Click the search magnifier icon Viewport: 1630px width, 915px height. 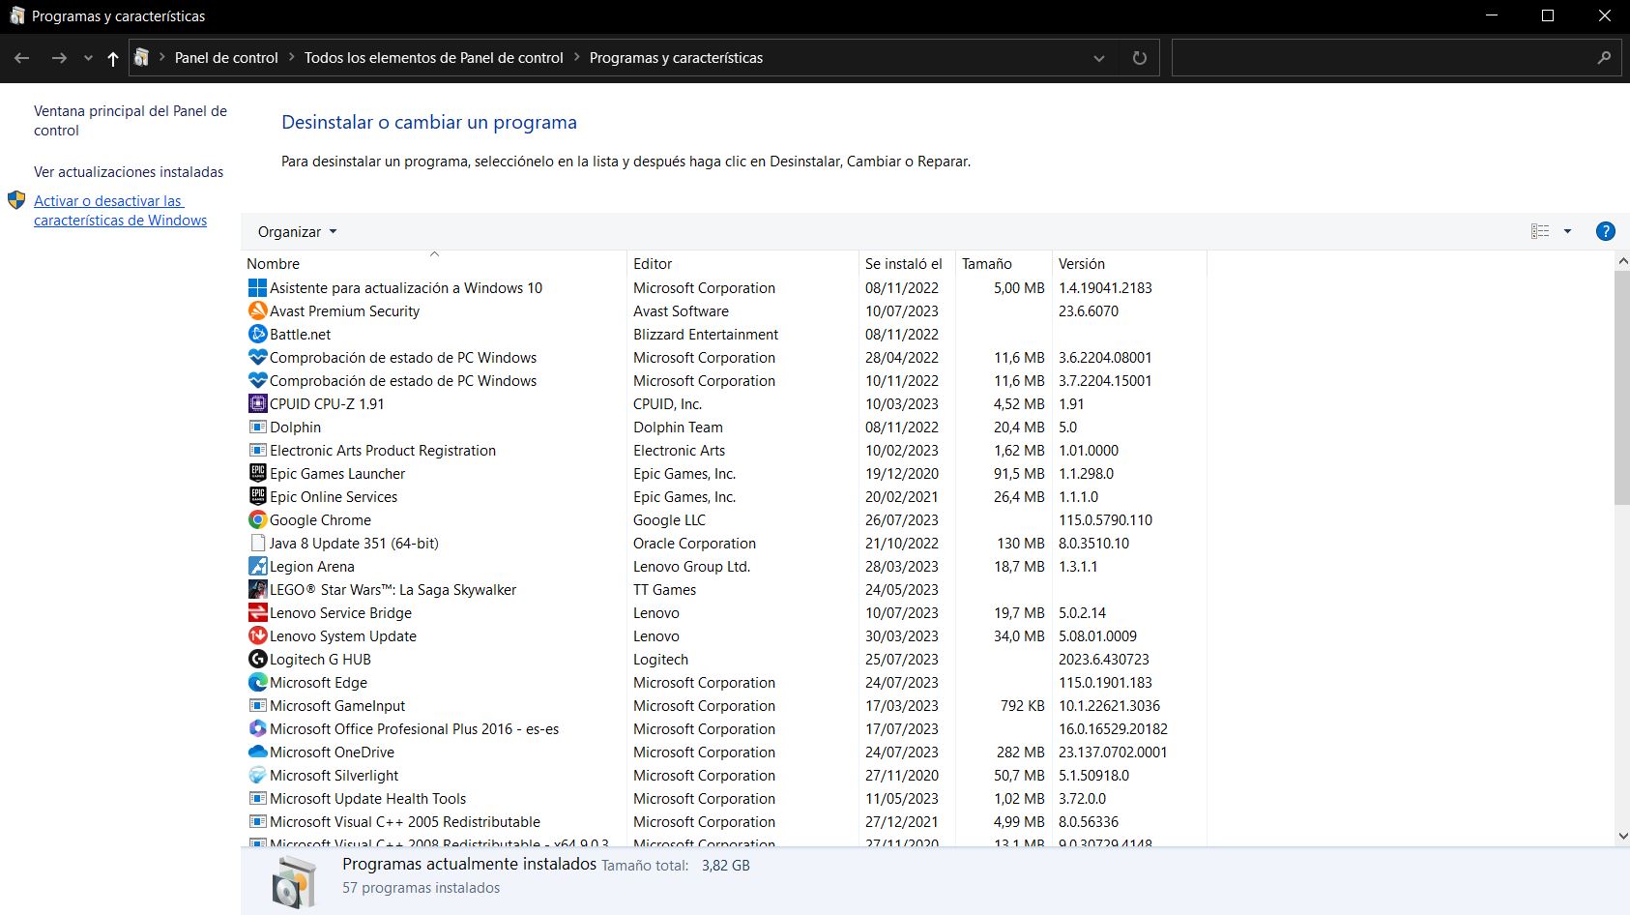point(1604,58)
